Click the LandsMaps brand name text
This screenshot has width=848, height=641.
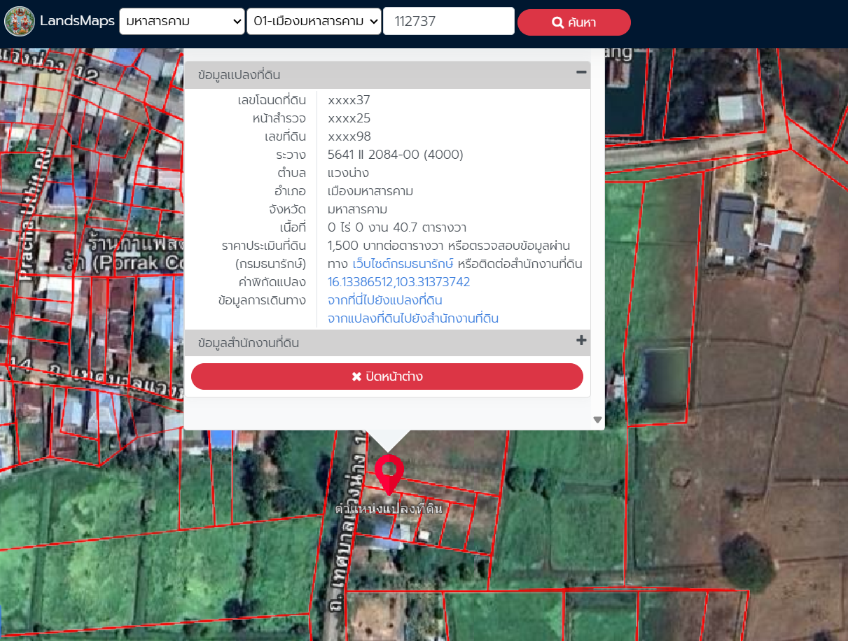point(77,21)
